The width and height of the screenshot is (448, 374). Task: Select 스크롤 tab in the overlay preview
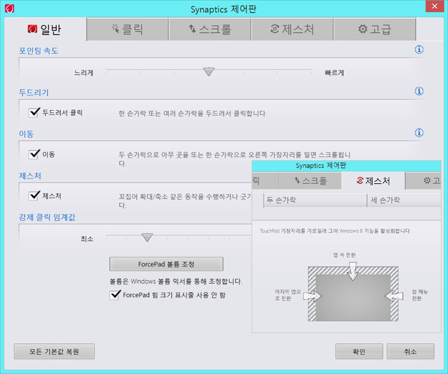coord(310,181)
